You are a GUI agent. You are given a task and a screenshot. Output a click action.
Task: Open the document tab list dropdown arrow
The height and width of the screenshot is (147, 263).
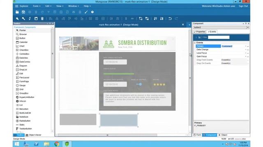coord(189,24)
